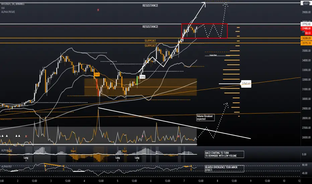
Task: Select the BEARISH DIVERGENCE TOOK MINOR EFFECT note
Action: (x=224, y=169)
